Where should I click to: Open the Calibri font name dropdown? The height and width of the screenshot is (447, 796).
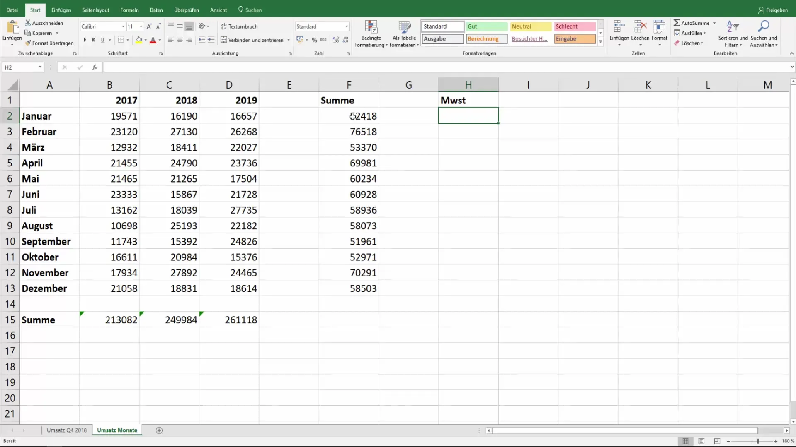123,26
